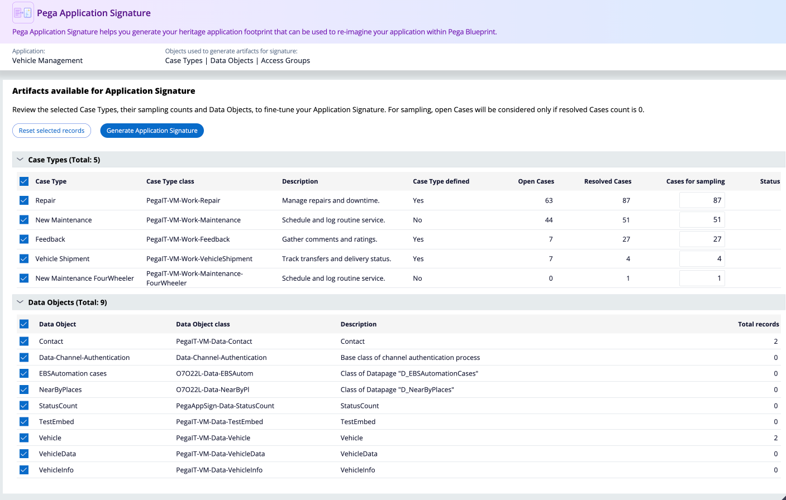Uncheck the Contact data object
Image resolution: width=786 pixels, height=500 pixels.
pos(24,342)
